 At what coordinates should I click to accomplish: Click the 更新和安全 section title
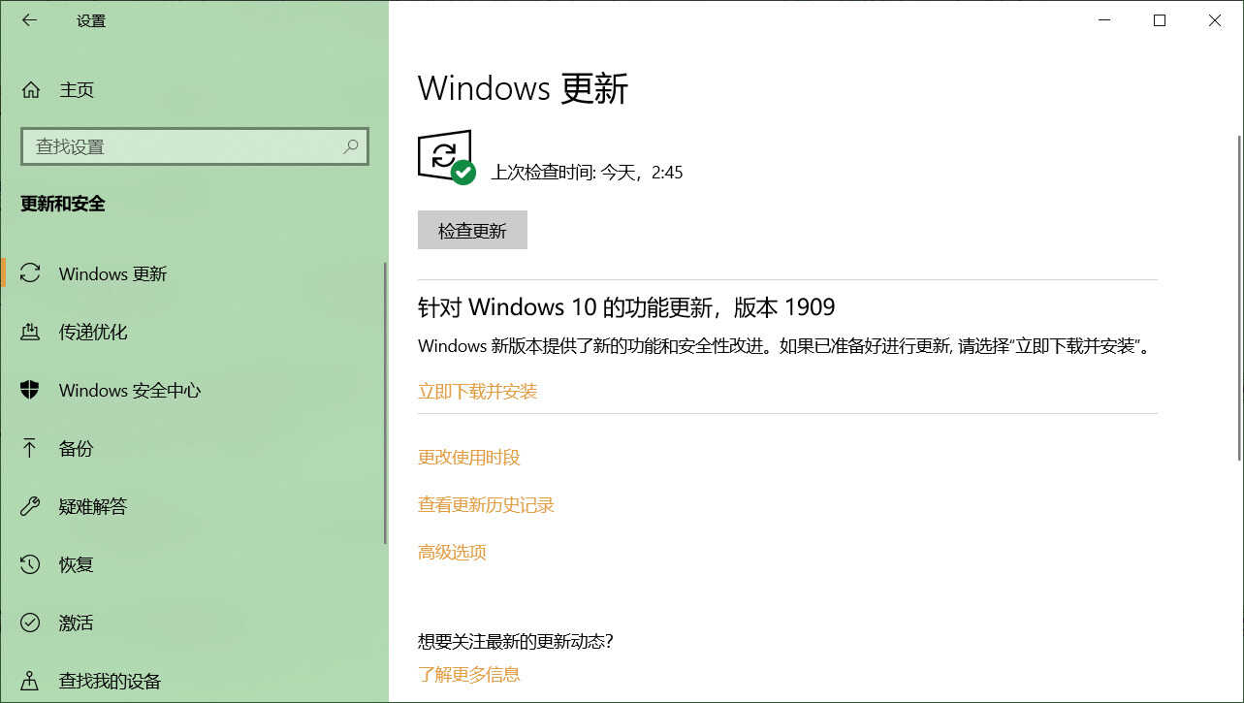[63, 204]
